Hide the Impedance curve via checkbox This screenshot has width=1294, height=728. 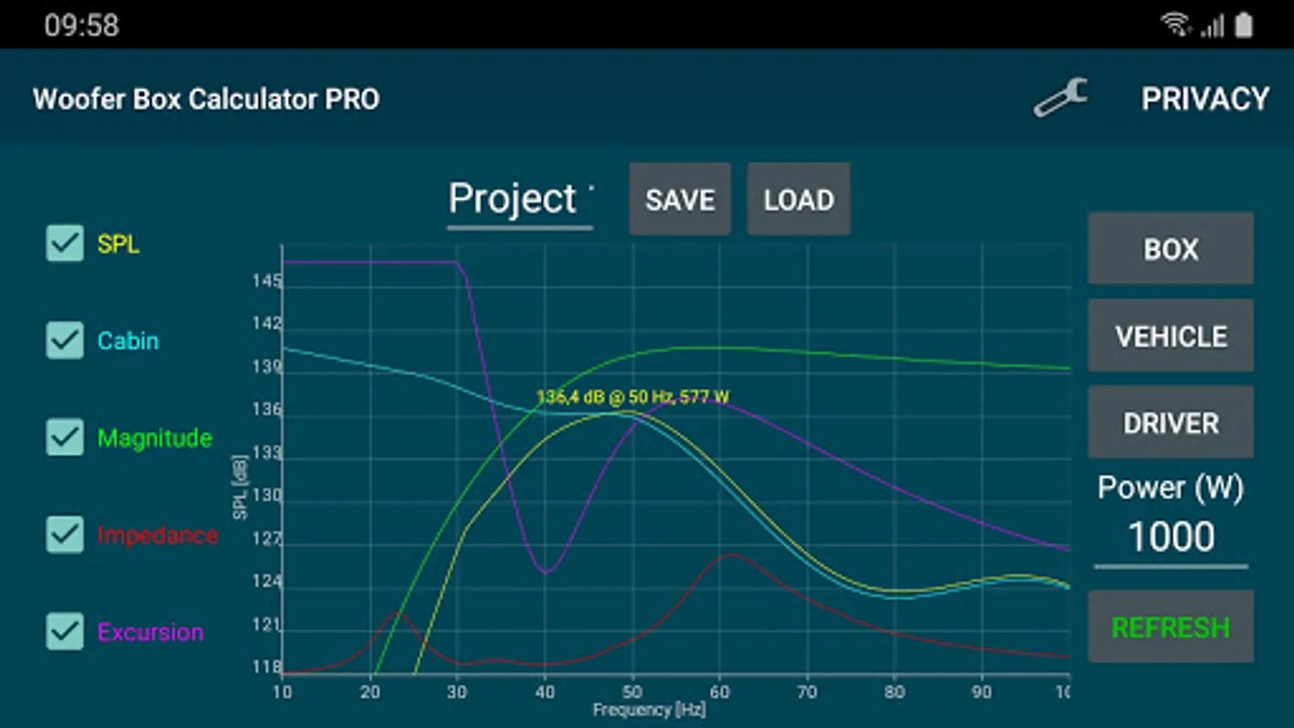click(x=65, y=535)
